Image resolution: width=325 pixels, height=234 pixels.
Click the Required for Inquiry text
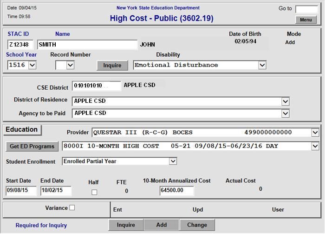(41, 225)
